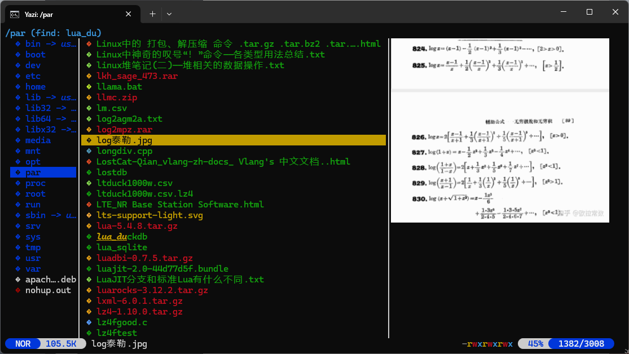Image resolution: width=629 pixels, height=354 pixels.
Task: Select the log泰勒.jpg highlighted row
Action: coord(234,140)
